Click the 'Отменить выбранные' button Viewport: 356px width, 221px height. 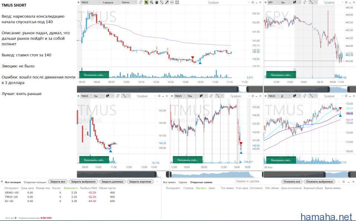(x=319, y=182)
